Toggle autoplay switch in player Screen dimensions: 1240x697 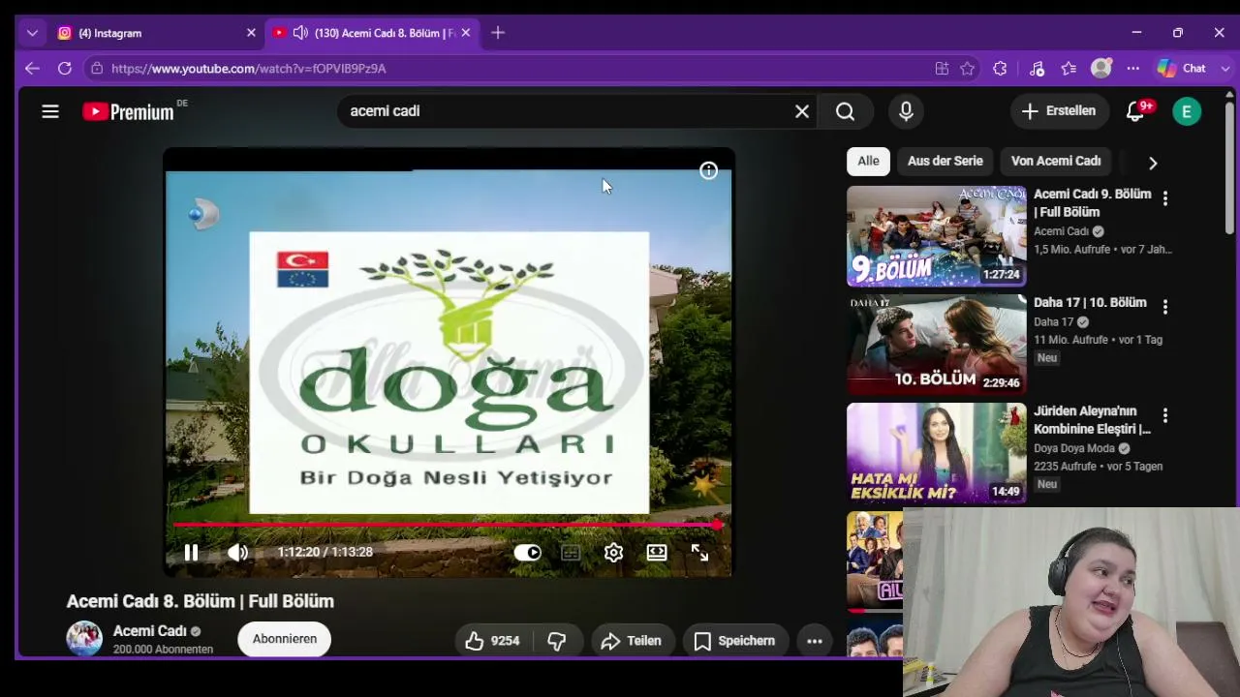(x=528, y=553)
